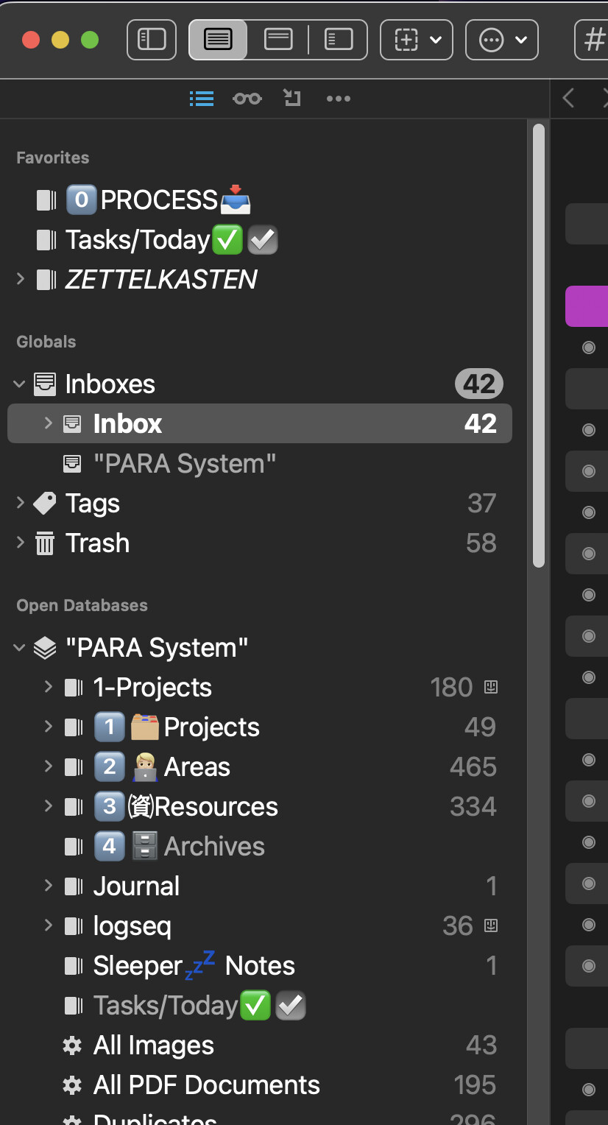This screenshot has height=1125, width=608.
Task: Select the blue list navigation sidebar tab
Action: pos(201,99)
